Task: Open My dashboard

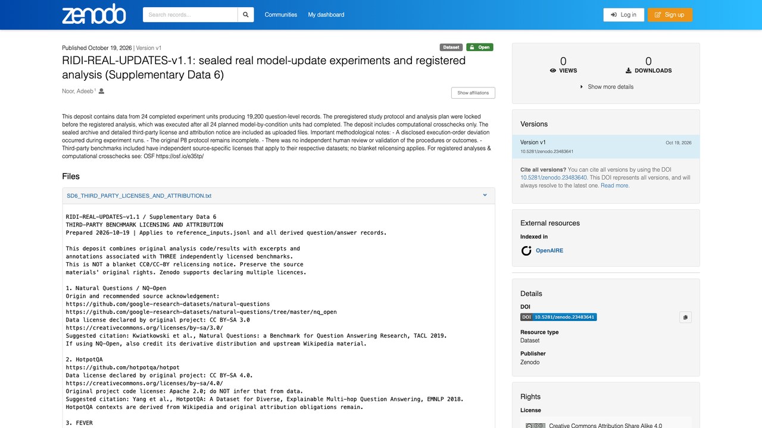Action: [x=326, y=15]
